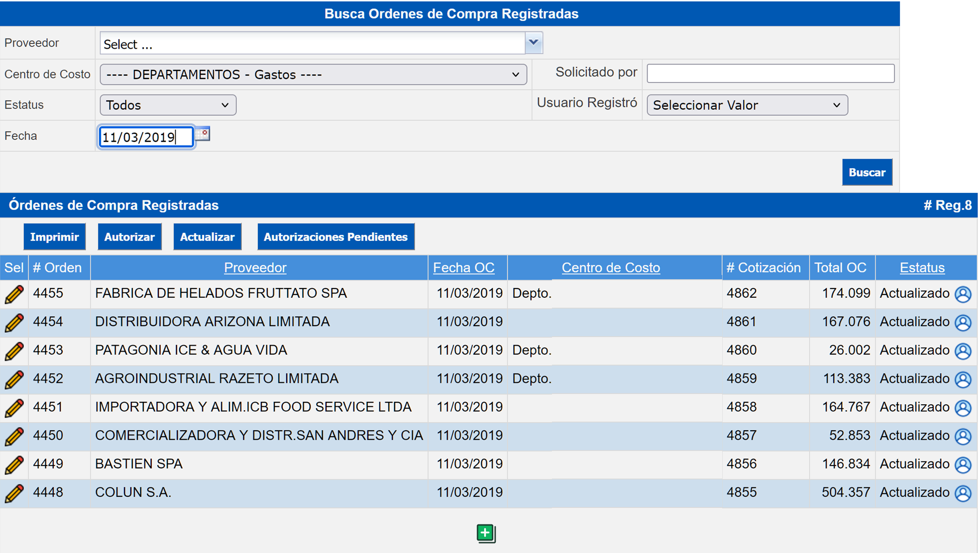978x553 pixels.
Task: Click BASTIEN SPA provider text
Action: pos(139,463)
